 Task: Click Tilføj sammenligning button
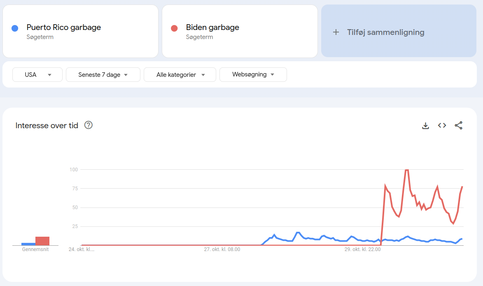[399, 31]
